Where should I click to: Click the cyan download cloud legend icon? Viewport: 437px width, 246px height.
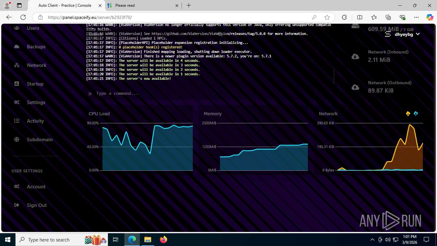coord(416,114)
